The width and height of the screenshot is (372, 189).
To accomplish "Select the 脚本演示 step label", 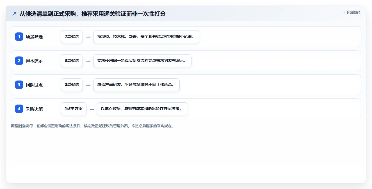I will click(x=34, y=61).
